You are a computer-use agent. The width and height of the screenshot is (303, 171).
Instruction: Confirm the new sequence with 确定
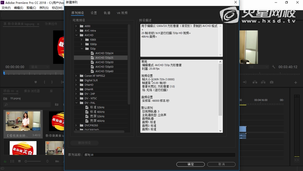[191, 164]
